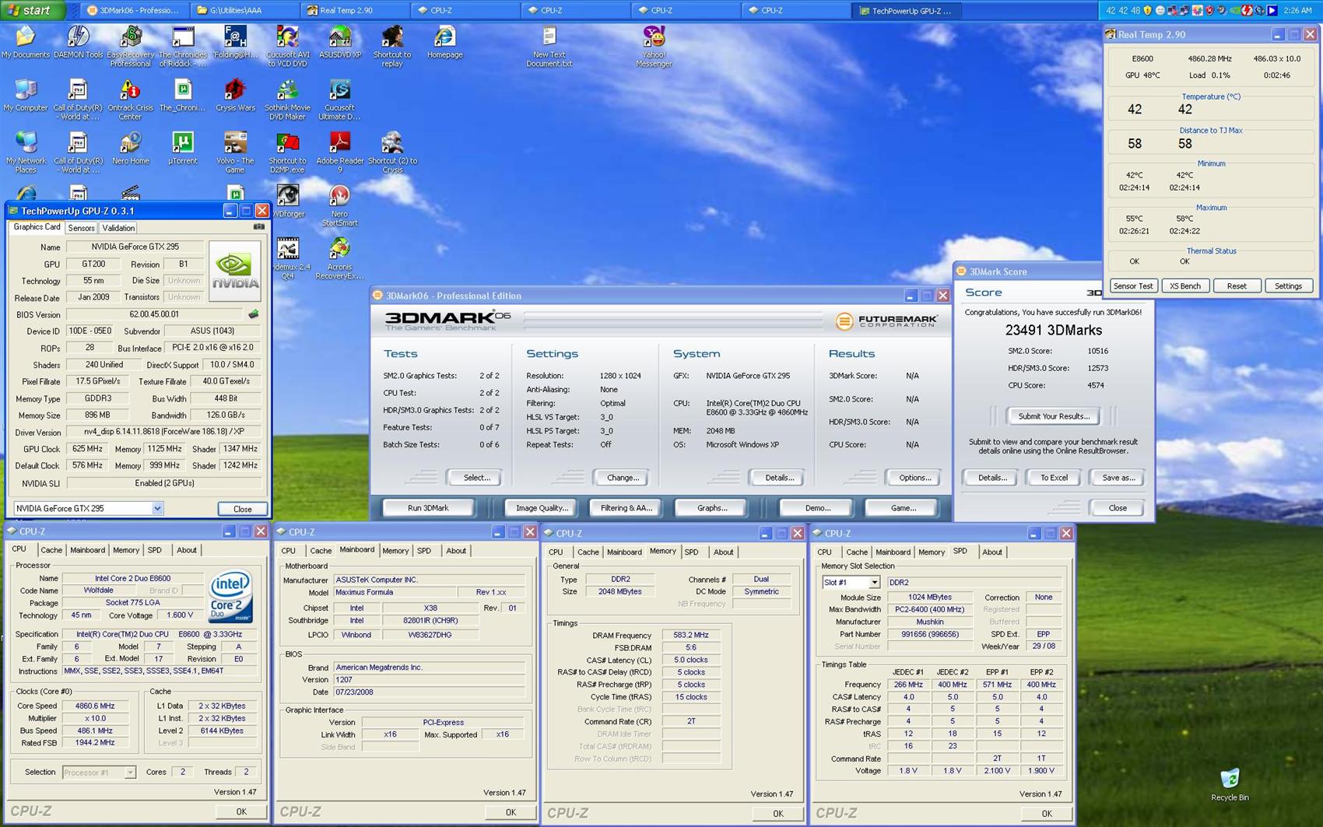
Task: Open the Cucusoft AVI to VCD DVD icon
Action: coord(287,47)
